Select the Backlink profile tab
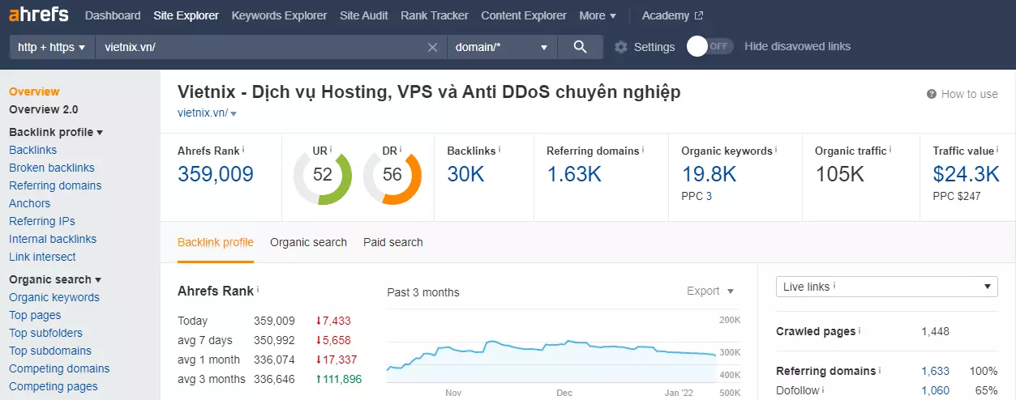This screenshot has width=1016, height=400. (216, 242)
